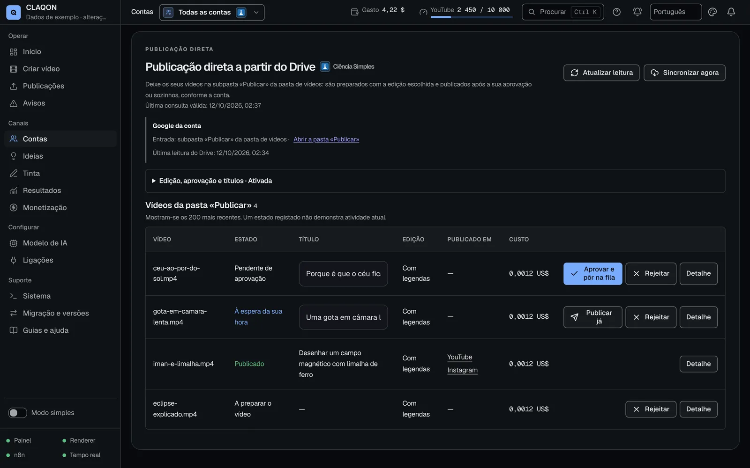Click the YouTube quota gauge icon
The height and width of the screenshot is (468, 750).
tap(423, 12)
